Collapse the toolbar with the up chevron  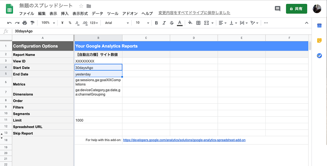click(x=307, y=23)
